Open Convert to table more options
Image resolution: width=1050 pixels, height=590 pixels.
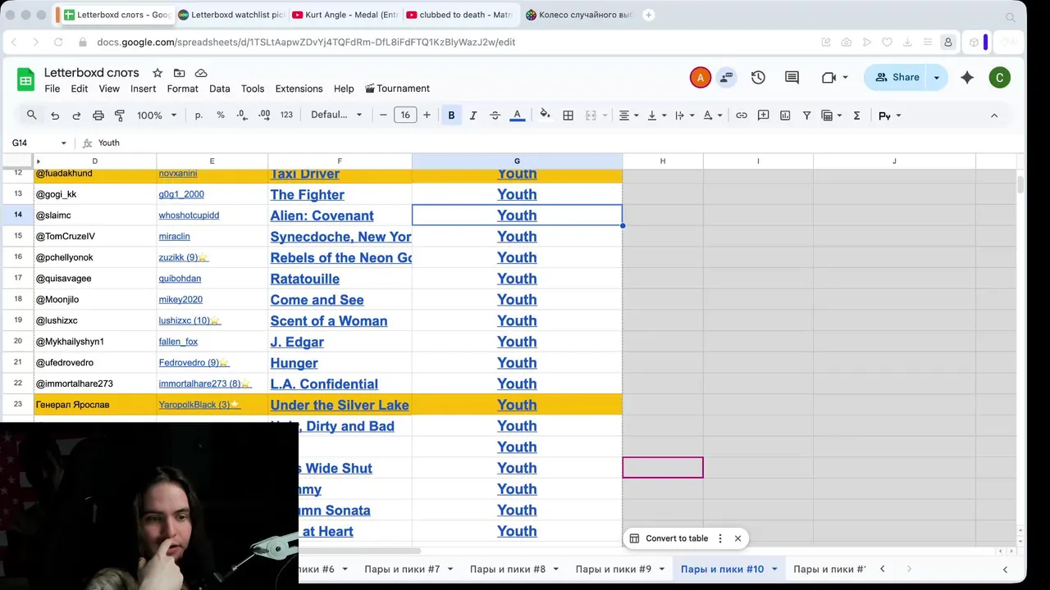720,538
